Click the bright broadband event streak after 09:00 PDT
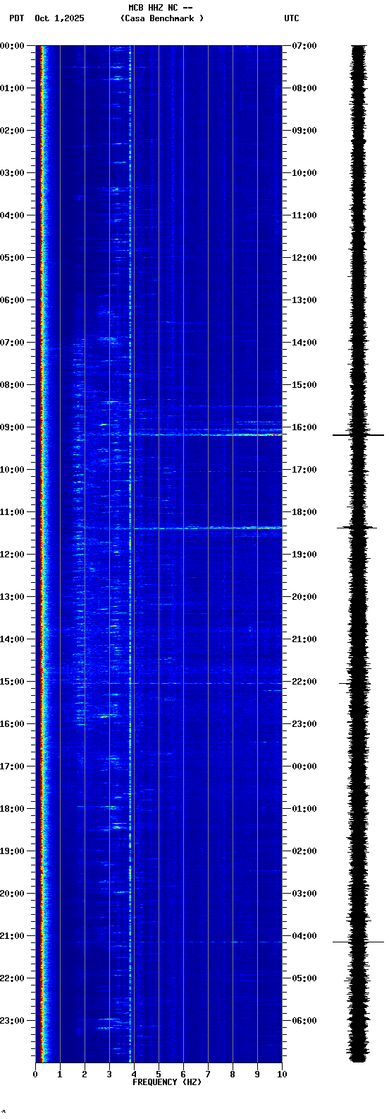Viewport: 389px width, 1119px height. pyautogui.click(x=208, y=434)
